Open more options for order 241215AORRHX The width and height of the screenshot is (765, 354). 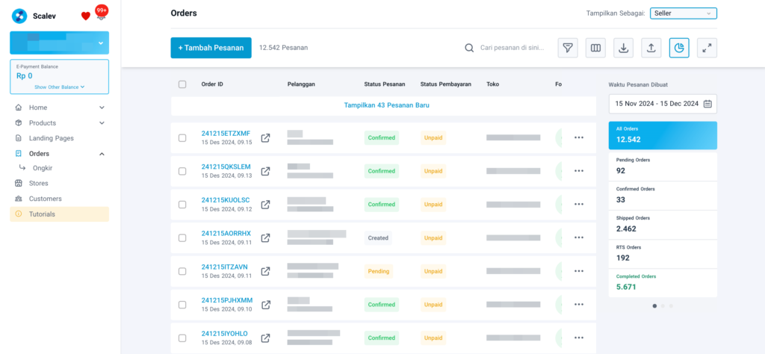coord(579,237)
